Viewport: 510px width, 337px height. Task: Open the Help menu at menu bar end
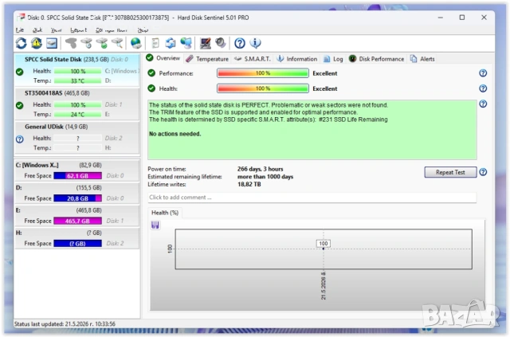143,30
